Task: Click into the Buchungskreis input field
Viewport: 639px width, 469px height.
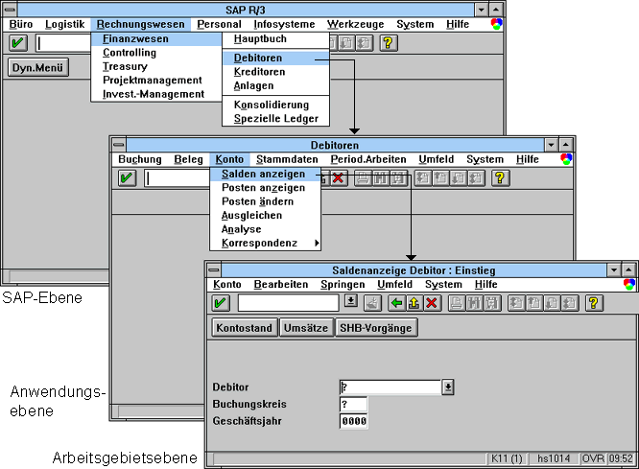Action: tap(353, 404)
